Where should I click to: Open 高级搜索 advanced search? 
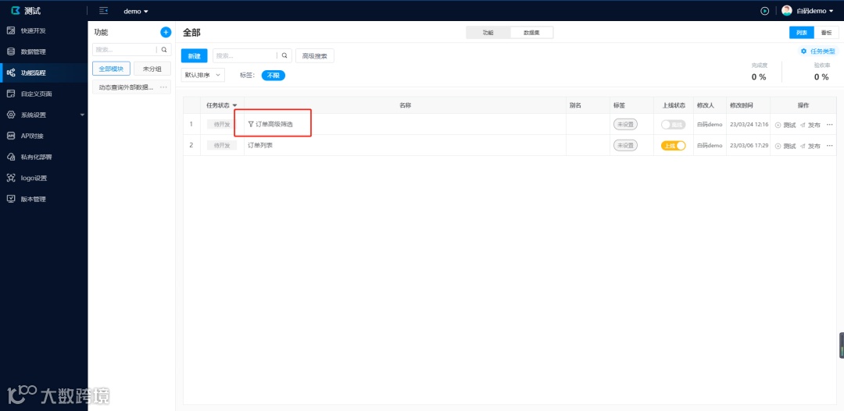(315, 56)
